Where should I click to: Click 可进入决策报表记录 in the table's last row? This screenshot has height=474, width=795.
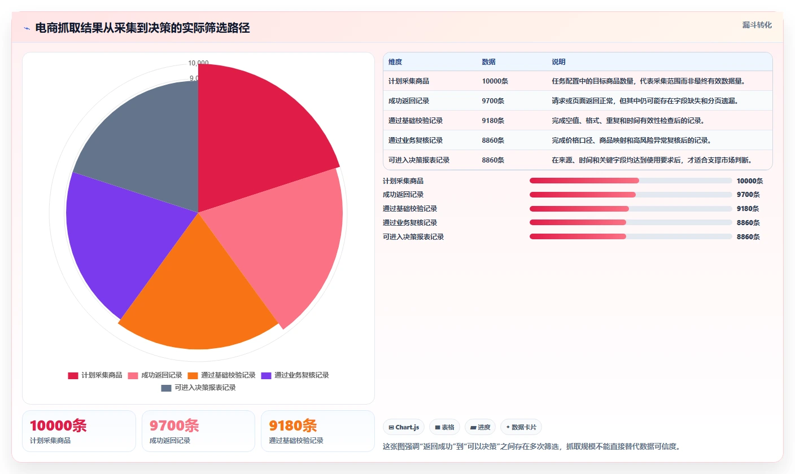pos(419,160)
